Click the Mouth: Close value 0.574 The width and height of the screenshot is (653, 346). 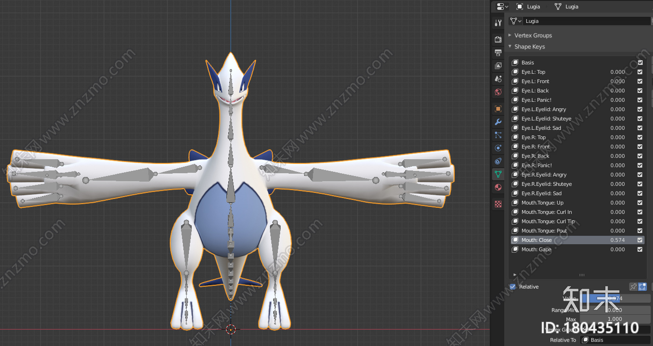tap(617, 240)
